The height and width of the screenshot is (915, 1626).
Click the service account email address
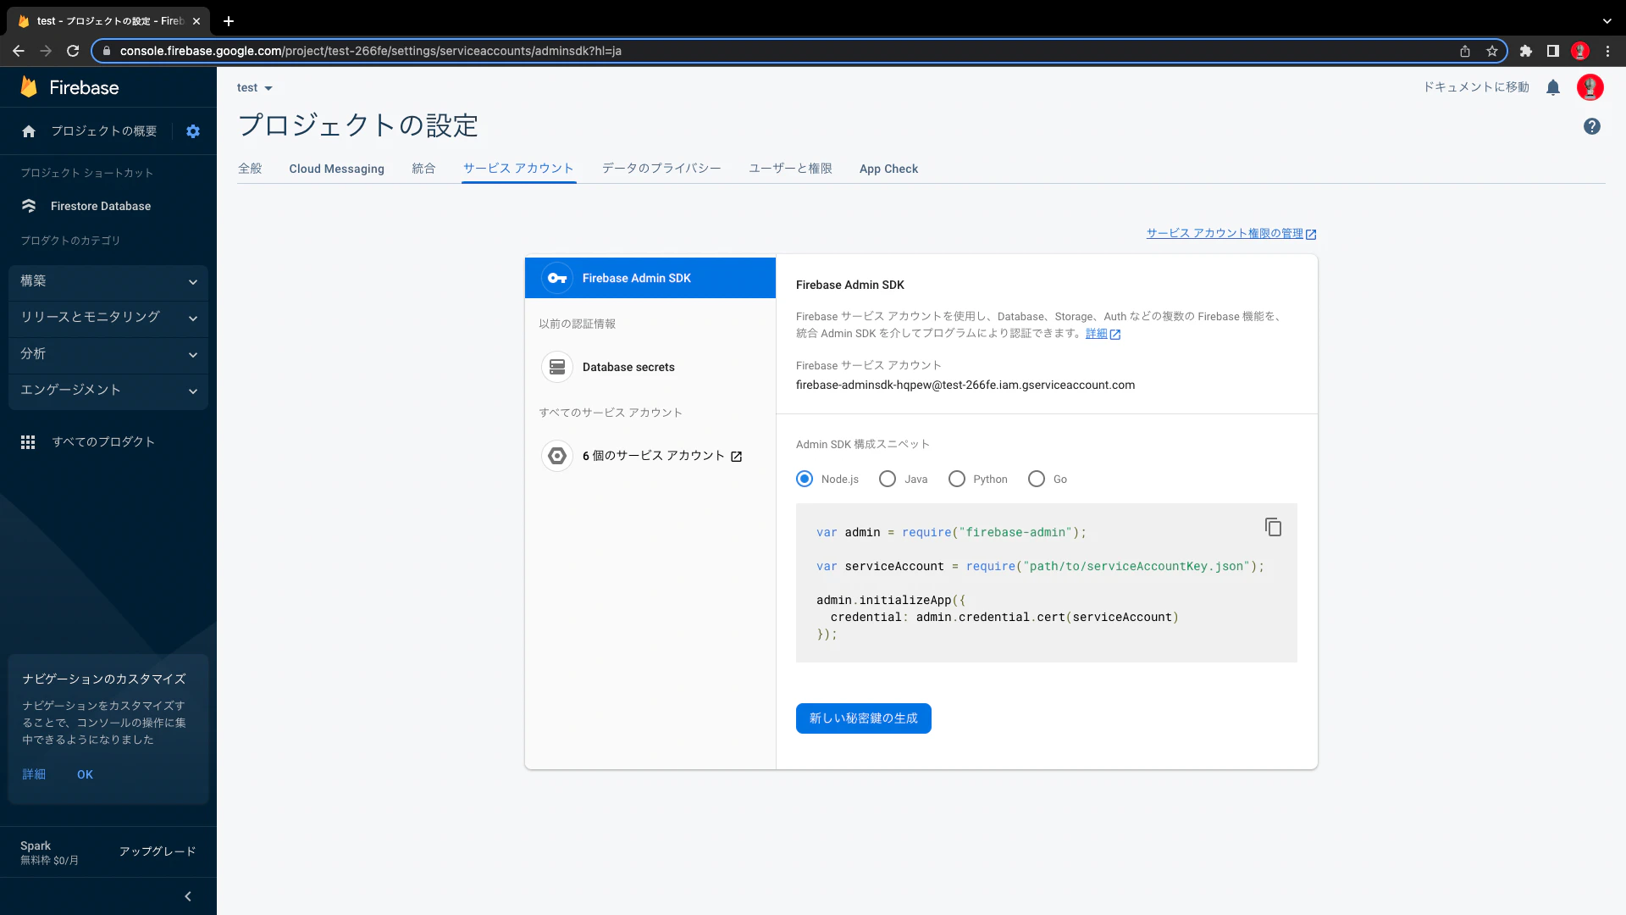pos(965,385)
